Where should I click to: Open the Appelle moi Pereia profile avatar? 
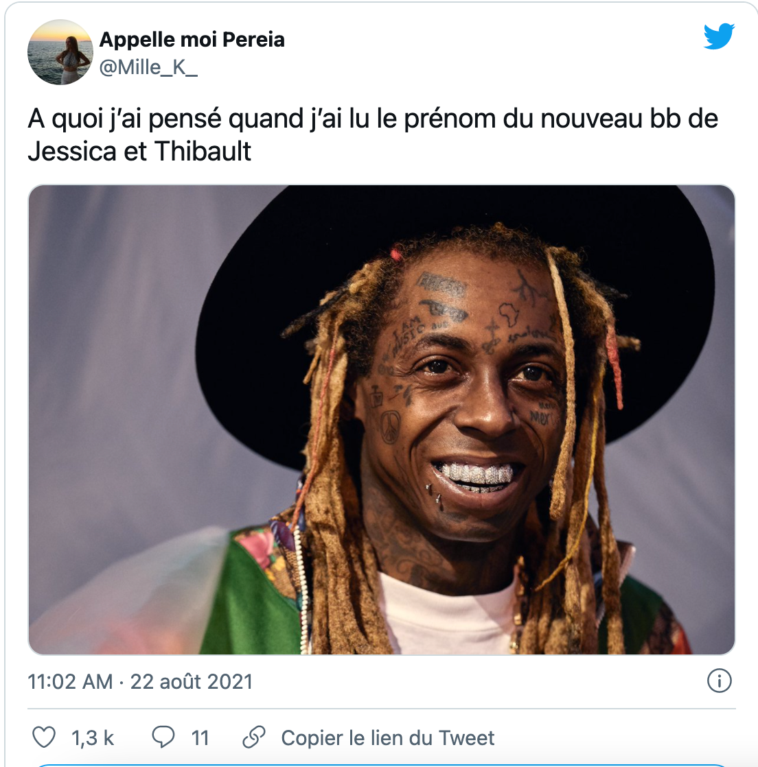[x=60, y=52]
